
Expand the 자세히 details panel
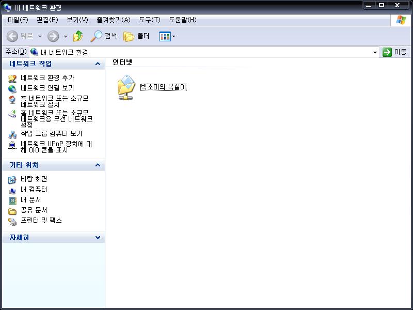pos(98,238)
